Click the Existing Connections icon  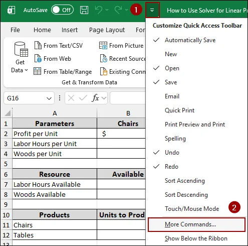[x=104, y=71]
